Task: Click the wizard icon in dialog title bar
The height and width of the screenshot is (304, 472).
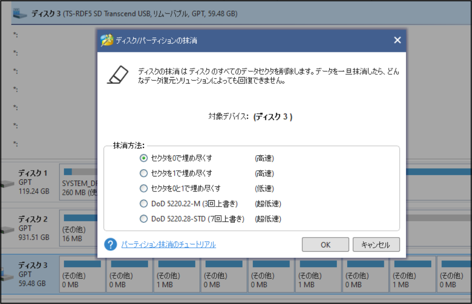Action: click(x=107, y=40)
